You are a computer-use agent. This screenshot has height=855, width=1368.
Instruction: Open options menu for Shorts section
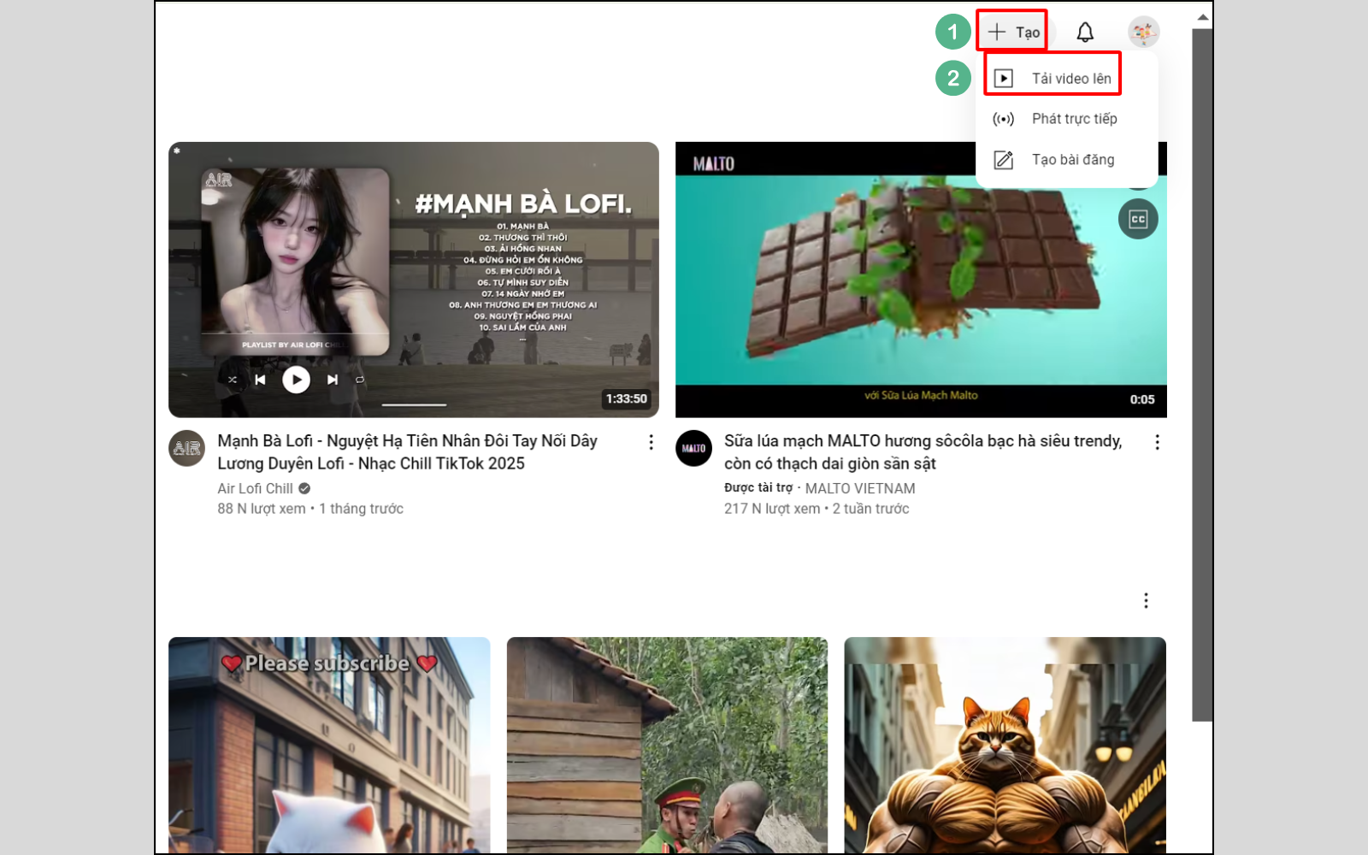1146,601
